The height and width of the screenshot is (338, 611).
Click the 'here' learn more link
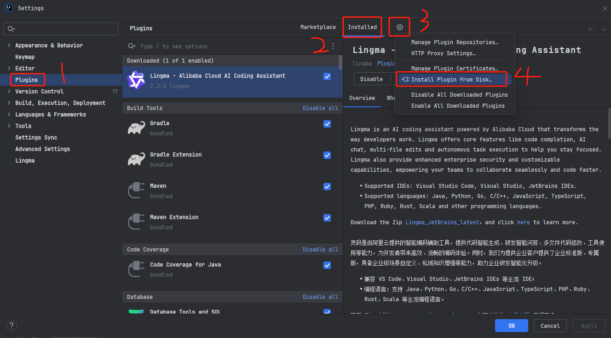coord(524,222)
